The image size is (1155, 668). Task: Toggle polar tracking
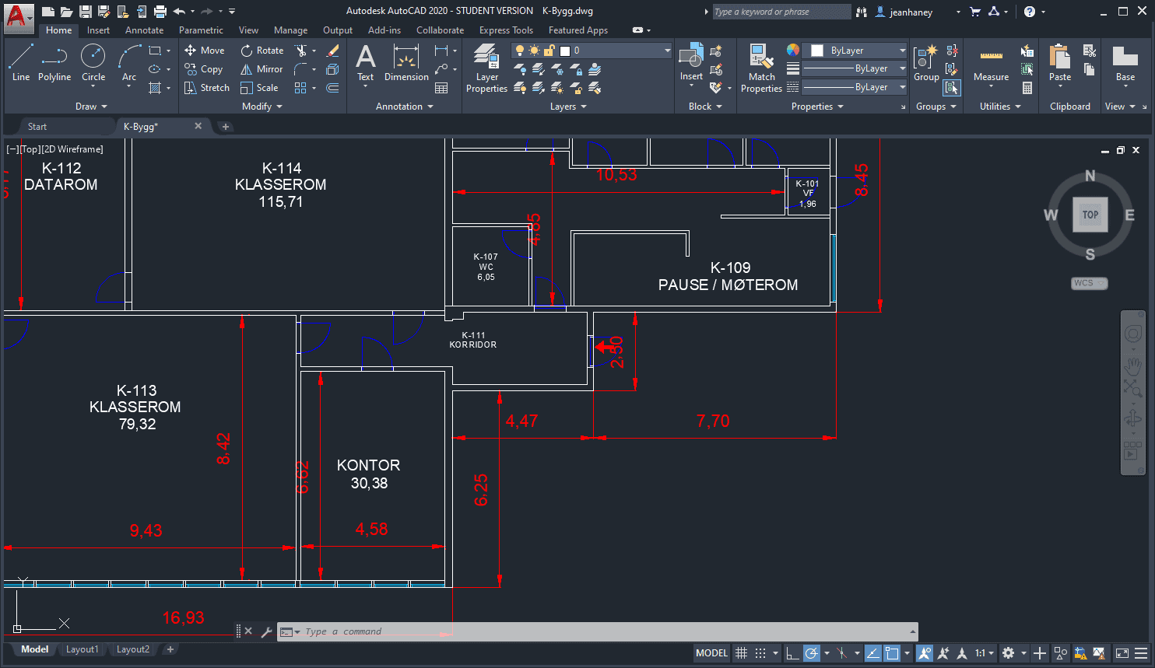811,653
